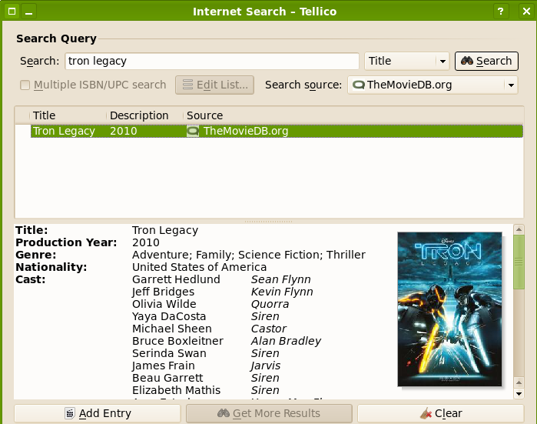The image size is (537, 424).
Task: Click the details pane scrollbar handle
Action: point(519,262)
